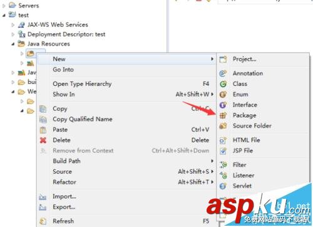313x227 pixels.
Task: Click the green Class icon
Action: click(x=223, y=84)
